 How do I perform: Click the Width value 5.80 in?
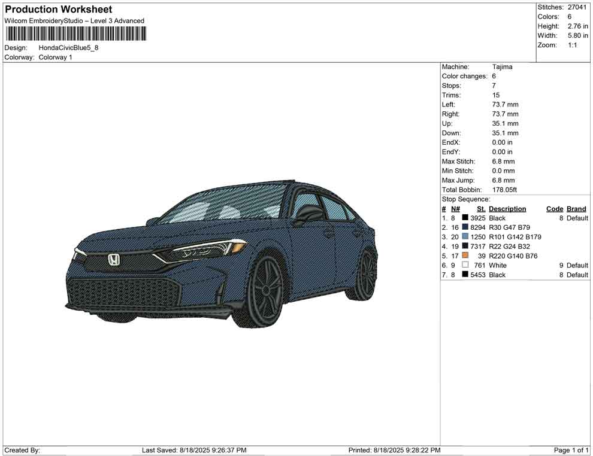577,35
